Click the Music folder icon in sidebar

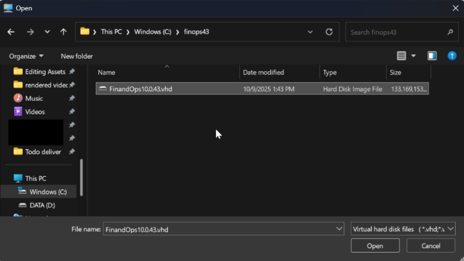pos(18,98)
